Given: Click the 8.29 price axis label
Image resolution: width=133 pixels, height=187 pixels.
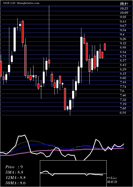Looking at the screenshot, I should pyautogui.click(x=123, y=69).
